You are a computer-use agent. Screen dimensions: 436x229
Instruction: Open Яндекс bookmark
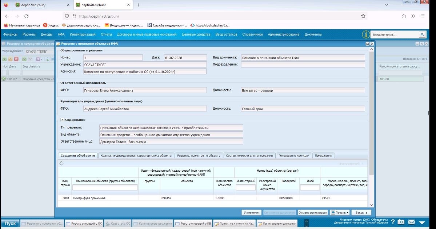click(51, 25)
